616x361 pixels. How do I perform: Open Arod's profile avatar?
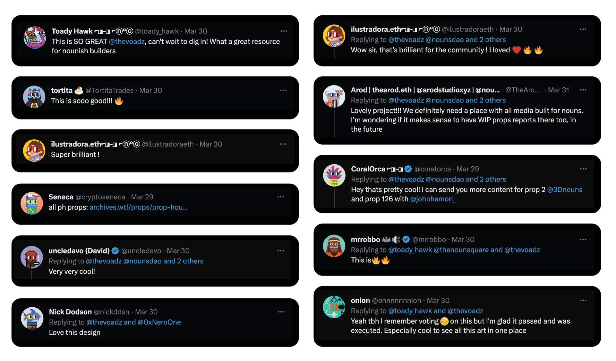pos(334,96)
